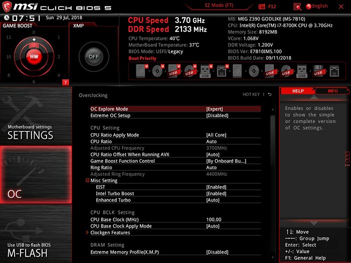Viewport: 351px width, 263px height.
Task: Click the CPU Base Clock 100.00 field
Action: tap(214, 219)
